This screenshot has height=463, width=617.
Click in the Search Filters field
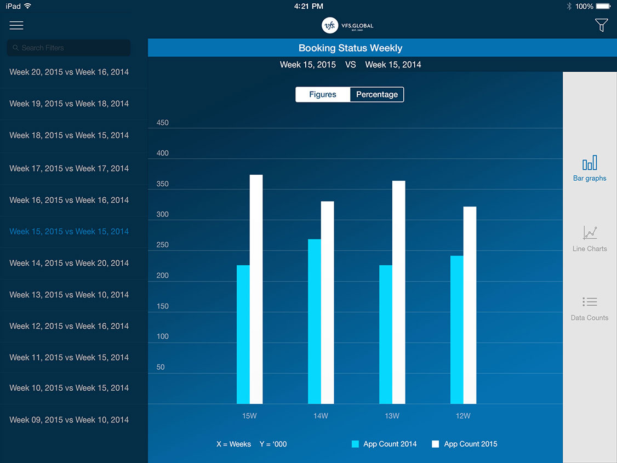[x=69, y=48]
